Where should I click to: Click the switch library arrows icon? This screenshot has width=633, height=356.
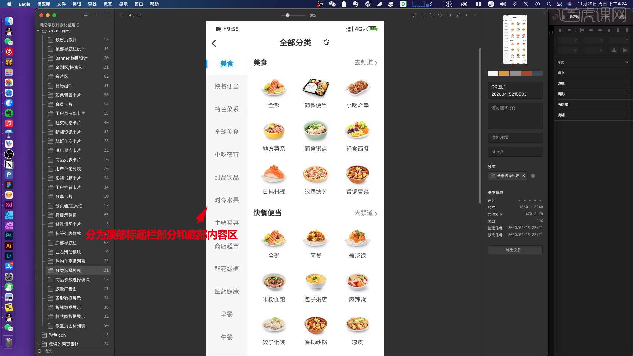click(86, 15)
